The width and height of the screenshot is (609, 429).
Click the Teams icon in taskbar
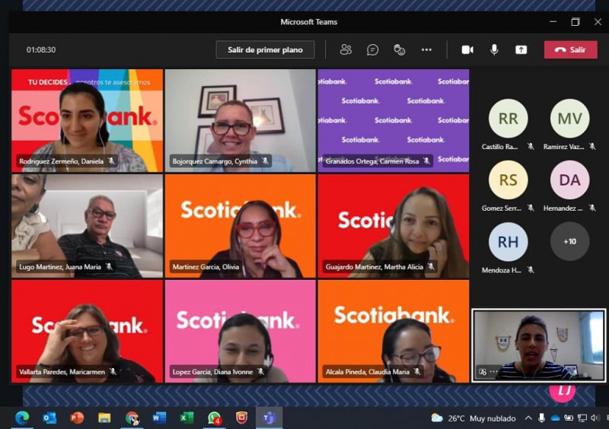(x=269, y=418)
